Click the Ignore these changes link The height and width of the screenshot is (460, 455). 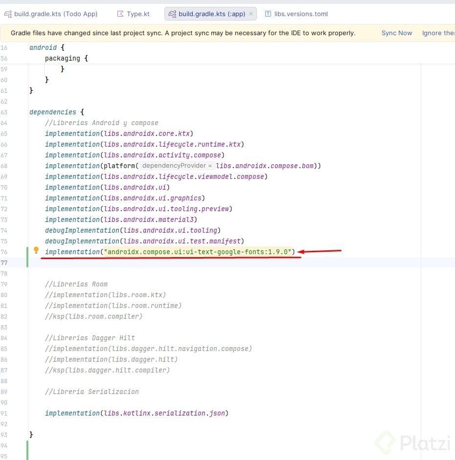(438, 33)
